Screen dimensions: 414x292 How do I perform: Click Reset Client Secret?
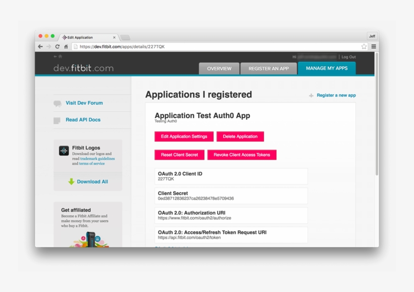179,155
